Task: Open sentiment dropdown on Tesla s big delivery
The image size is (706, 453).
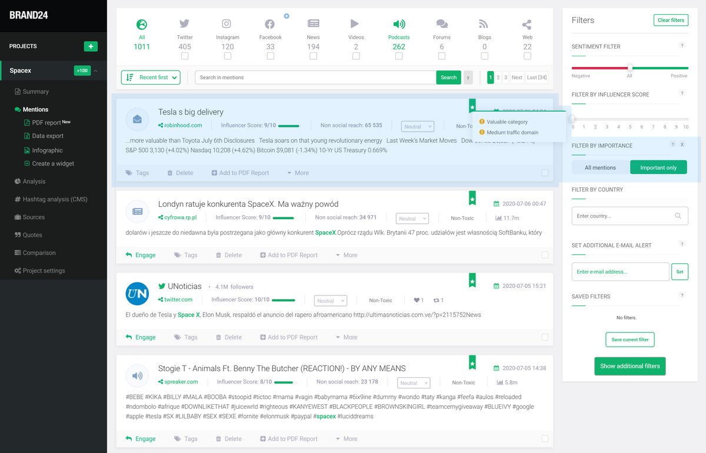Action: pyautogui.click(x=418, y=126)
